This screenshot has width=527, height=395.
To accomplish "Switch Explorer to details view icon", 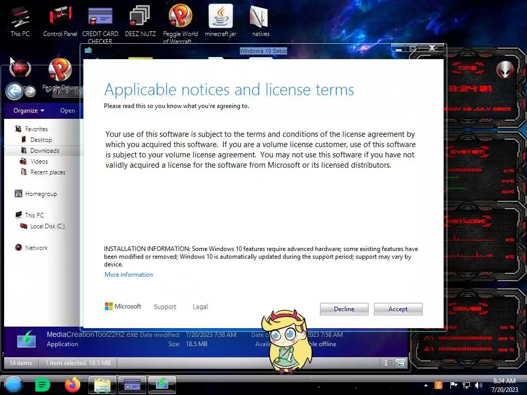I will (x=389, y=363).
